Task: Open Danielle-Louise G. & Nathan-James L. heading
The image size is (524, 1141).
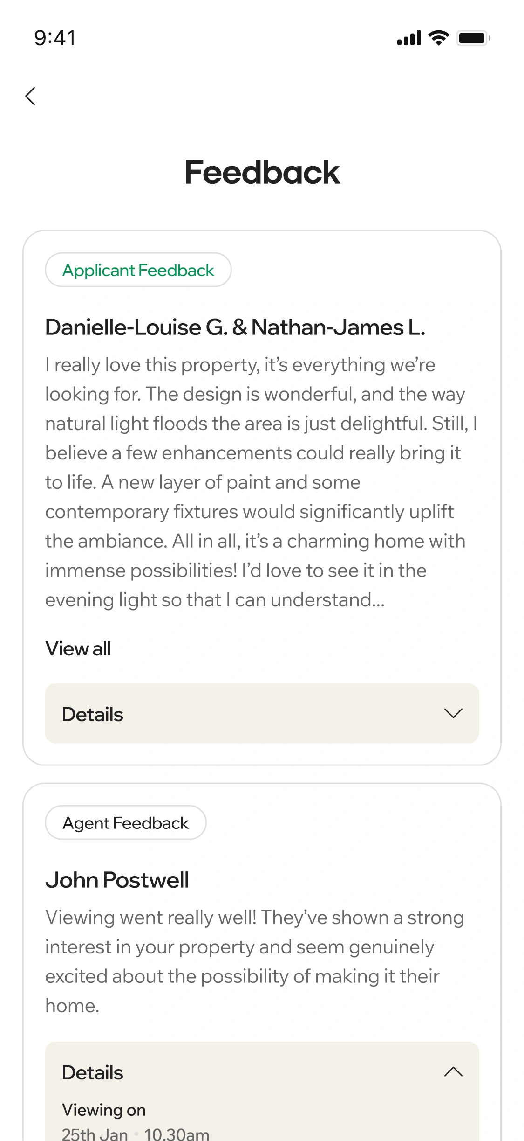Action: pyautogui.click(x=235, y=327)
